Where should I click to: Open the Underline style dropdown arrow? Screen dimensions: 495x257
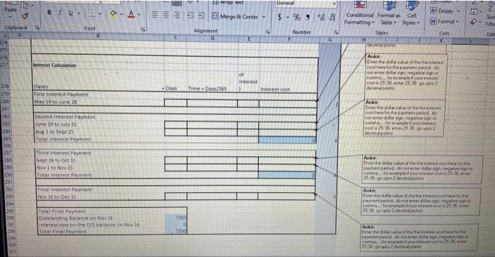pyautogui.click(x=79, y=13)
